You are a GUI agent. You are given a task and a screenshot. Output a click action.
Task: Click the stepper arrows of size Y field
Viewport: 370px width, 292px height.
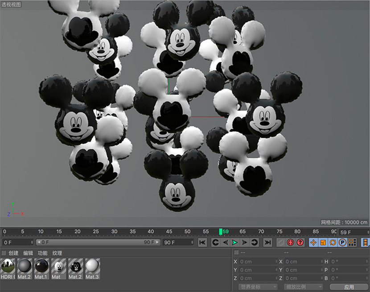321,270
